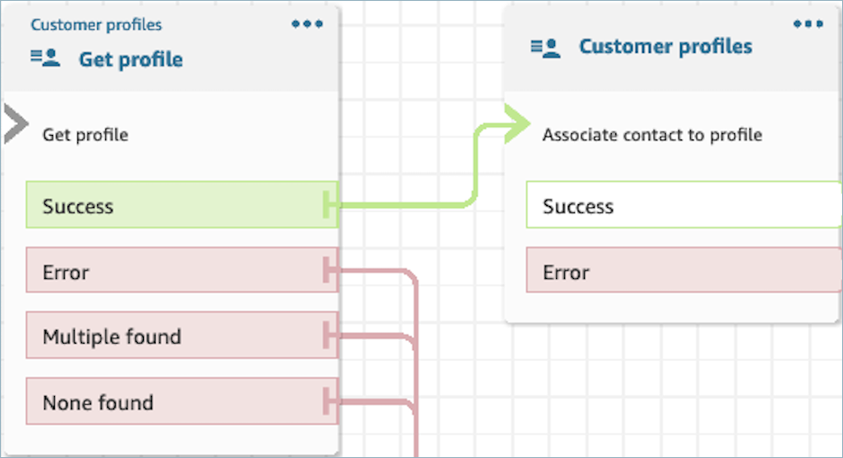
Task: Open the Get profile block's three-dot menu
Action: click(307, 24)
